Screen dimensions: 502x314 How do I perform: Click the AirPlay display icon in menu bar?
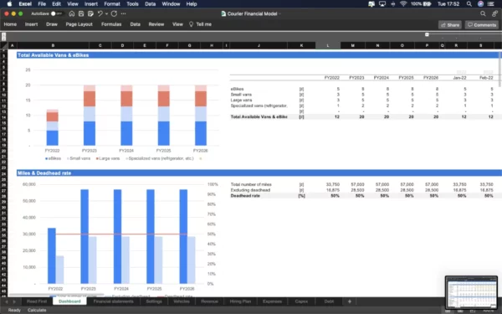pos(382,4)
